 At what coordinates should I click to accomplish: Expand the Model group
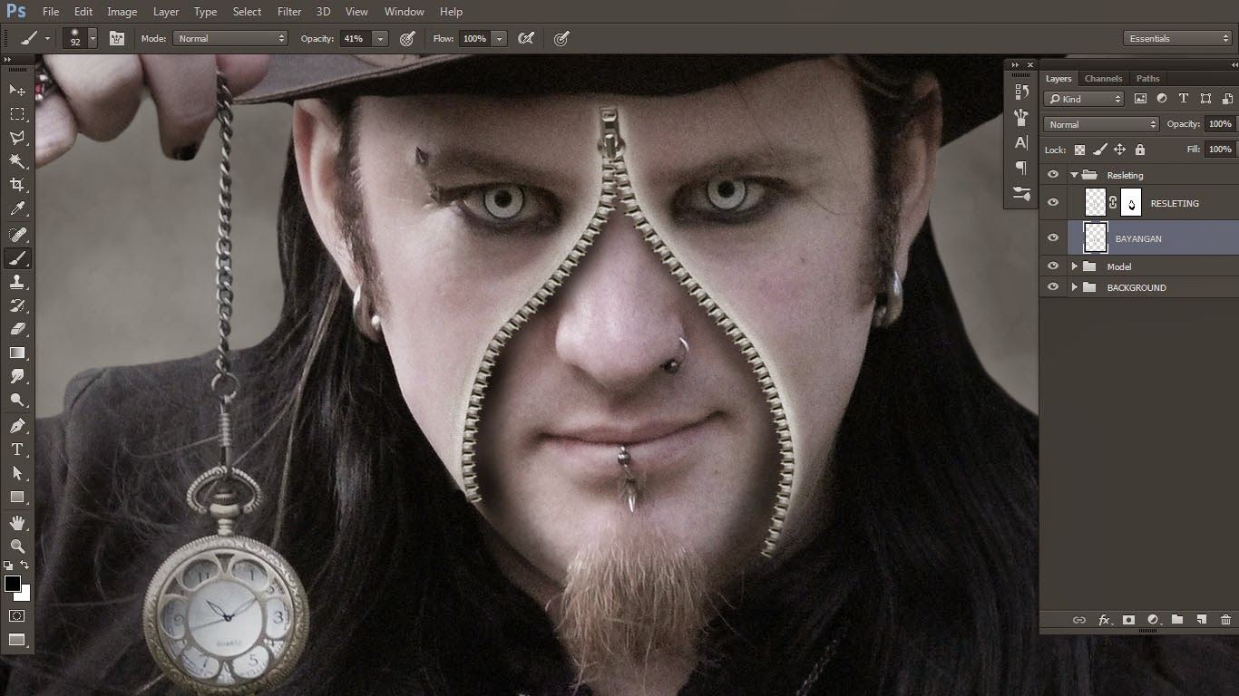tap(1075, 266)
